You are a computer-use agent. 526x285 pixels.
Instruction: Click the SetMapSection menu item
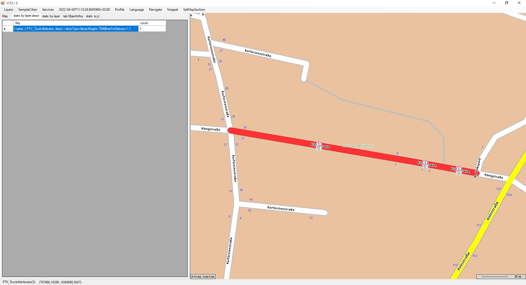[x=194, y=10]
